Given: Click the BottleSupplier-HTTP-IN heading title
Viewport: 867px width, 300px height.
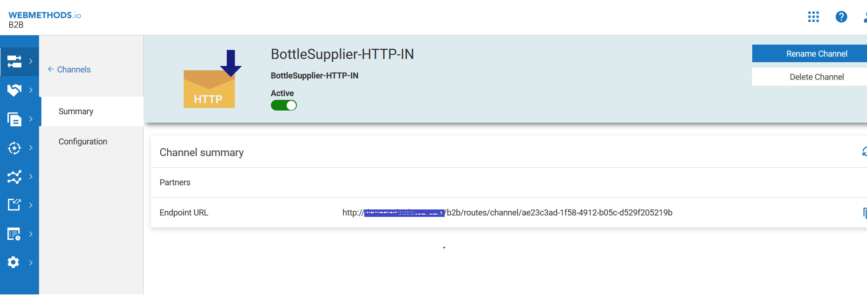Looking at the screenshot, I should point(342,54).
